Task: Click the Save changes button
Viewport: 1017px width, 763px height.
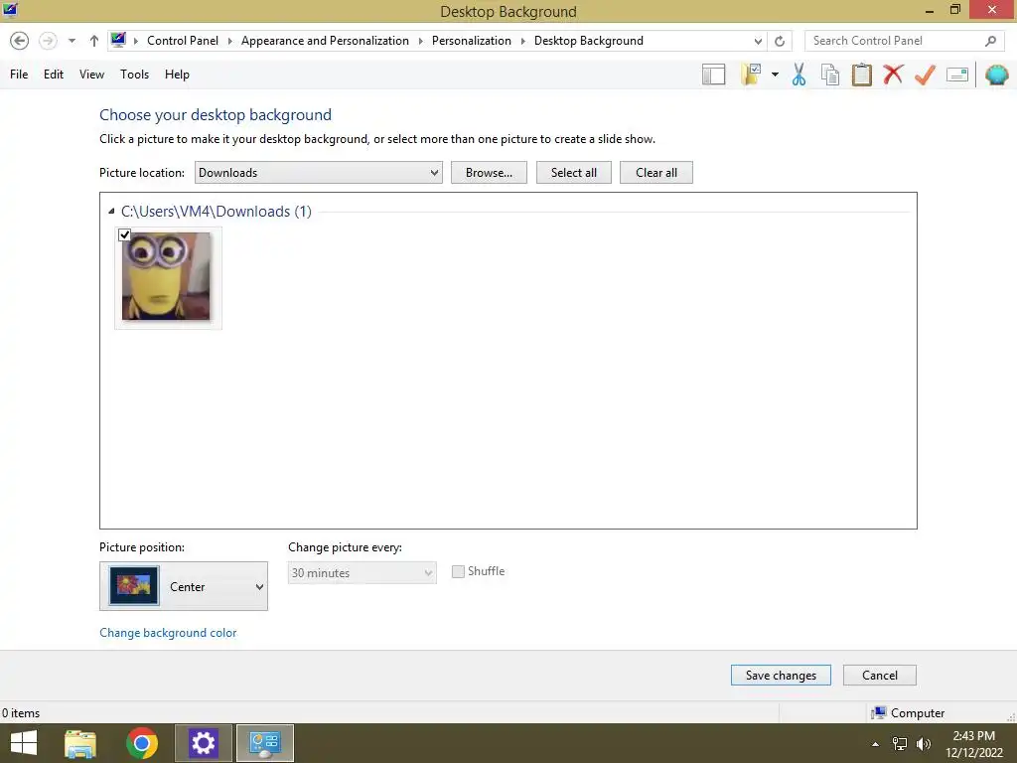Action: 781,676
